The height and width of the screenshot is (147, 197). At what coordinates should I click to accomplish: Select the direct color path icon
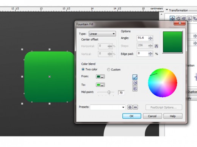click(135, 77)
